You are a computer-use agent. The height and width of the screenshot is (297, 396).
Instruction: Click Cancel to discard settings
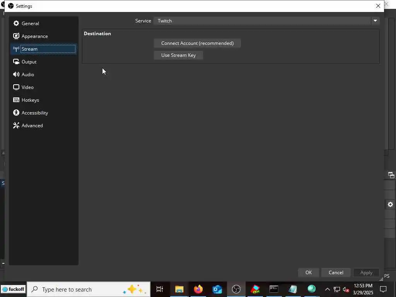[336, 273]
